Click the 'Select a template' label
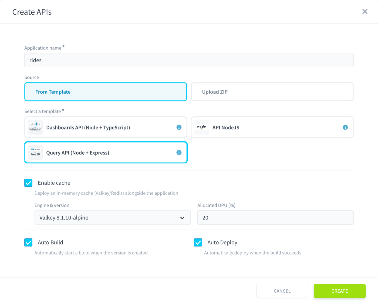378x304 pixels. (43, 111)
